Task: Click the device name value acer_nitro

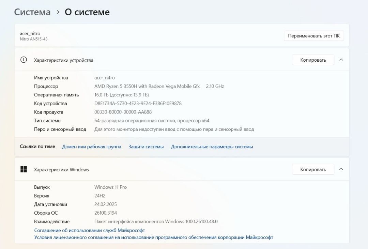Action: 105,78
